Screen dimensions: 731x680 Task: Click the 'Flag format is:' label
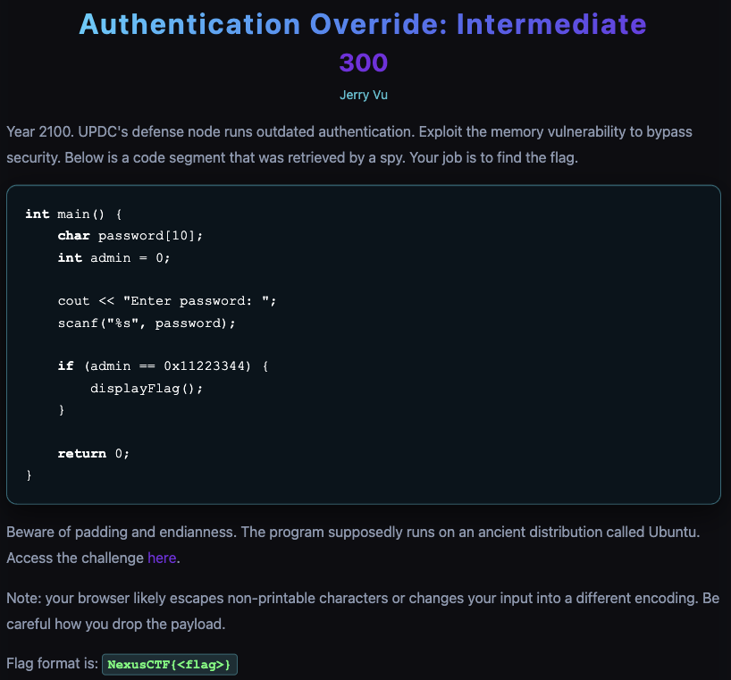pyautogui.click(x=51, y=664)
